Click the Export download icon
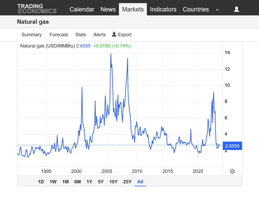 click(x=114, y=34)
